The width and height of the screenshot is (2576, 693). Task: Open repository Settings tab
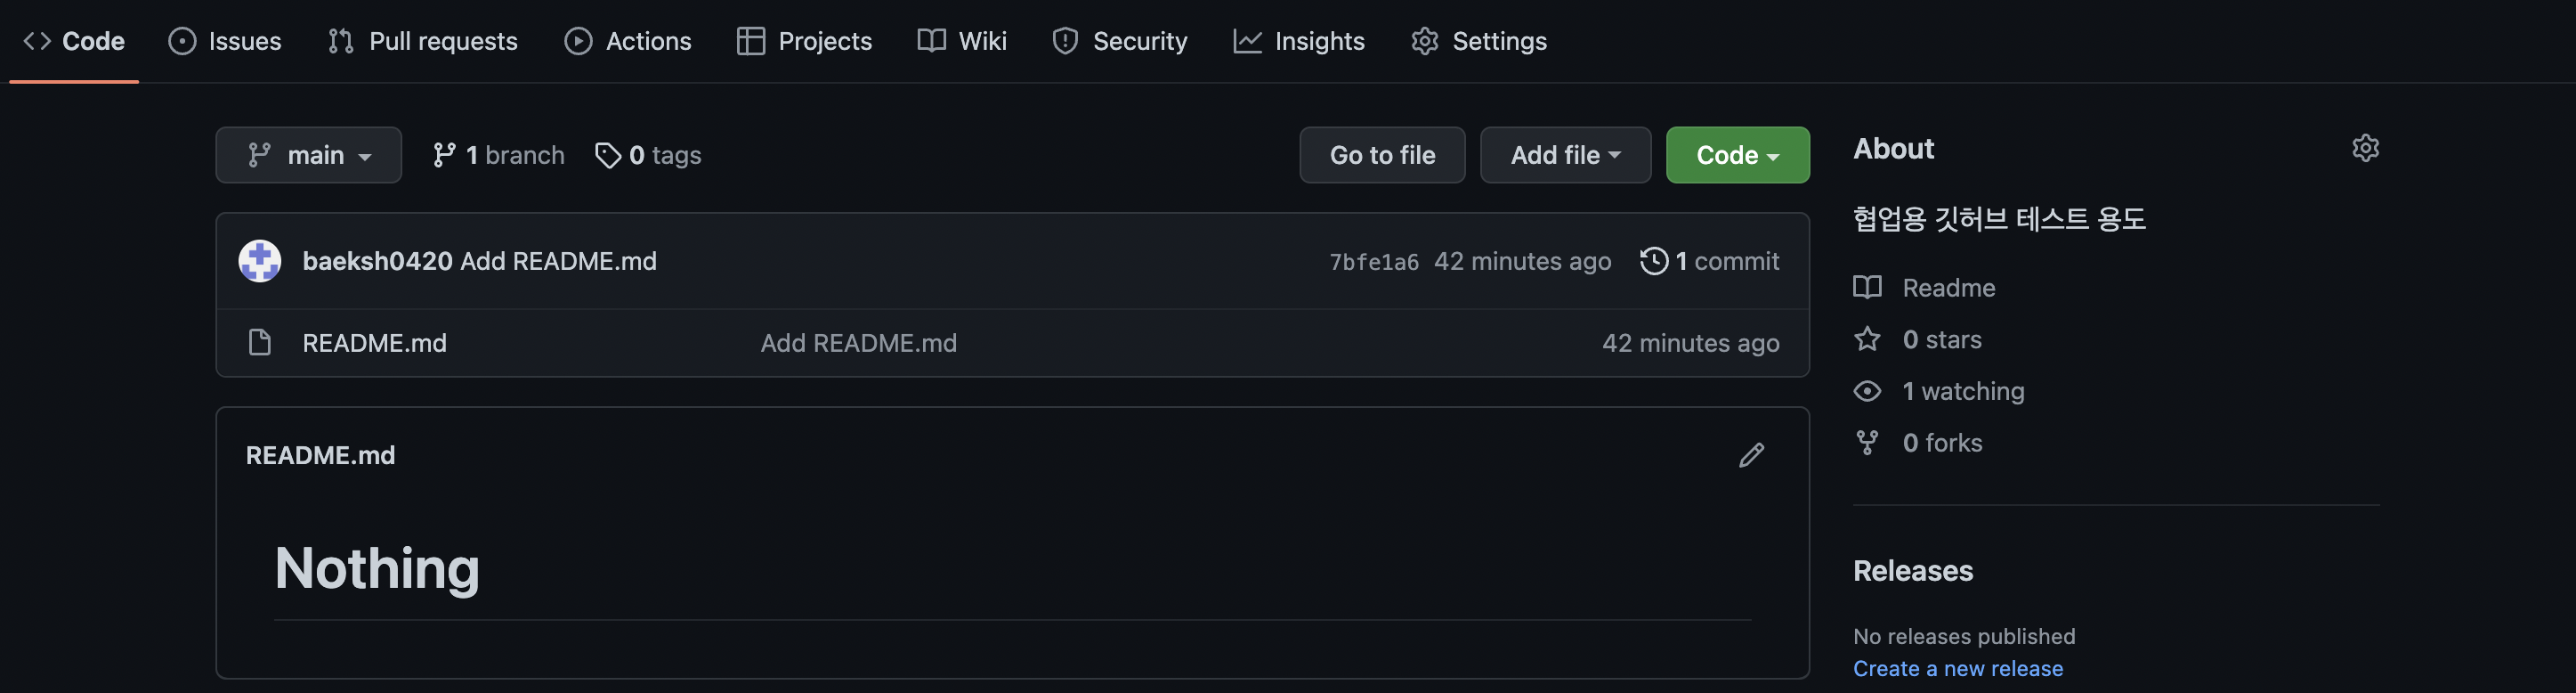click(x=1479, y=41)
